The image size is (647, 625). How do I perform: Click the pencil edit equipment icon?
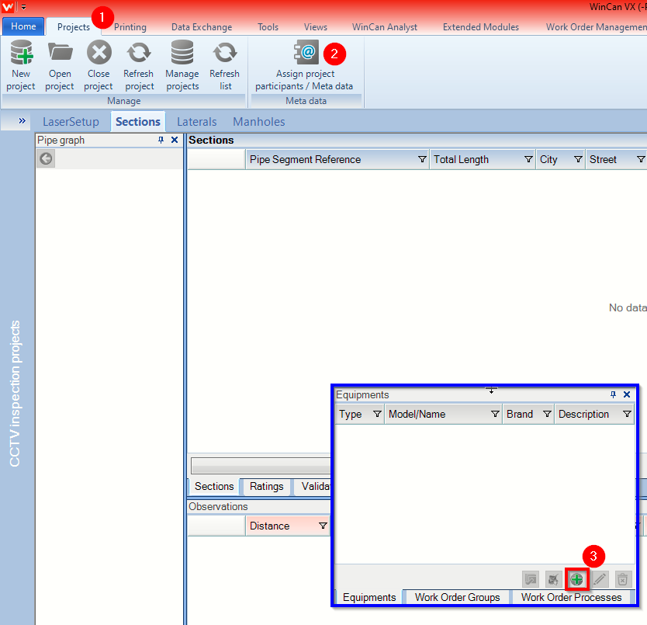click(x=600, y=579)
